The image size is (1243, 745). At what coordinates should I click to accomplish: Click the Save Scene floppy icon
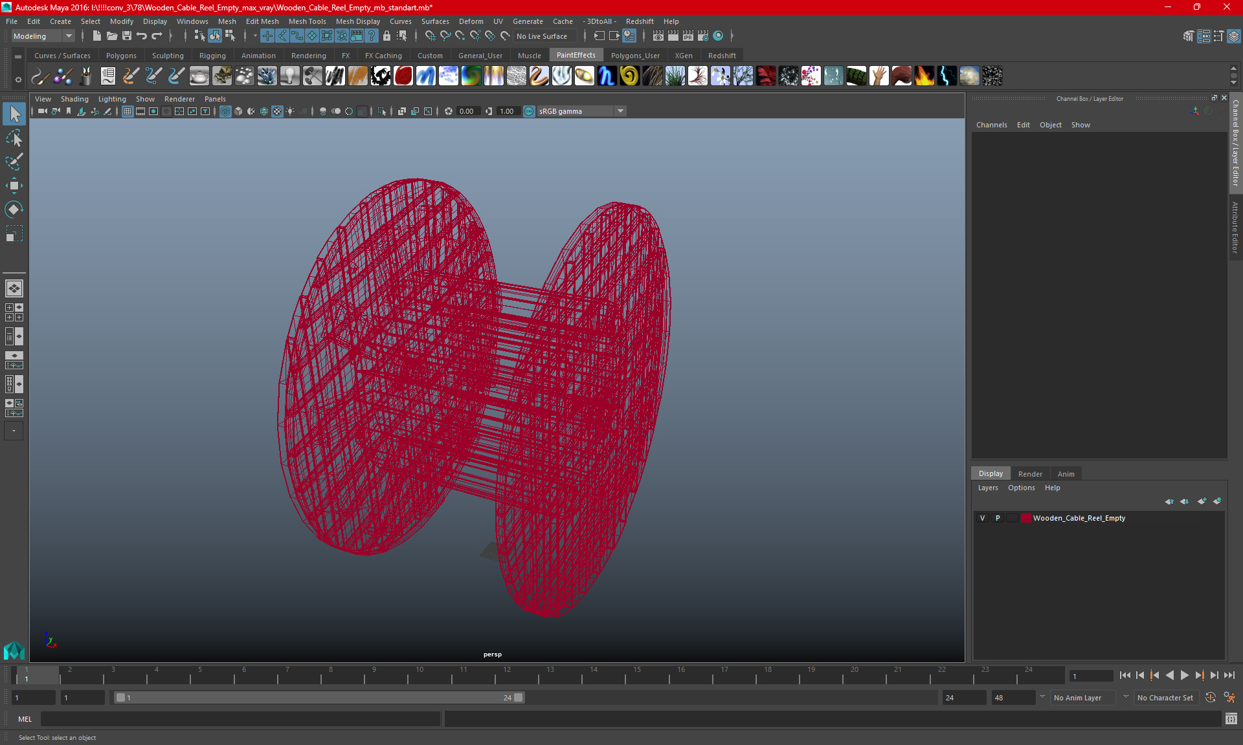click(126, 36)
